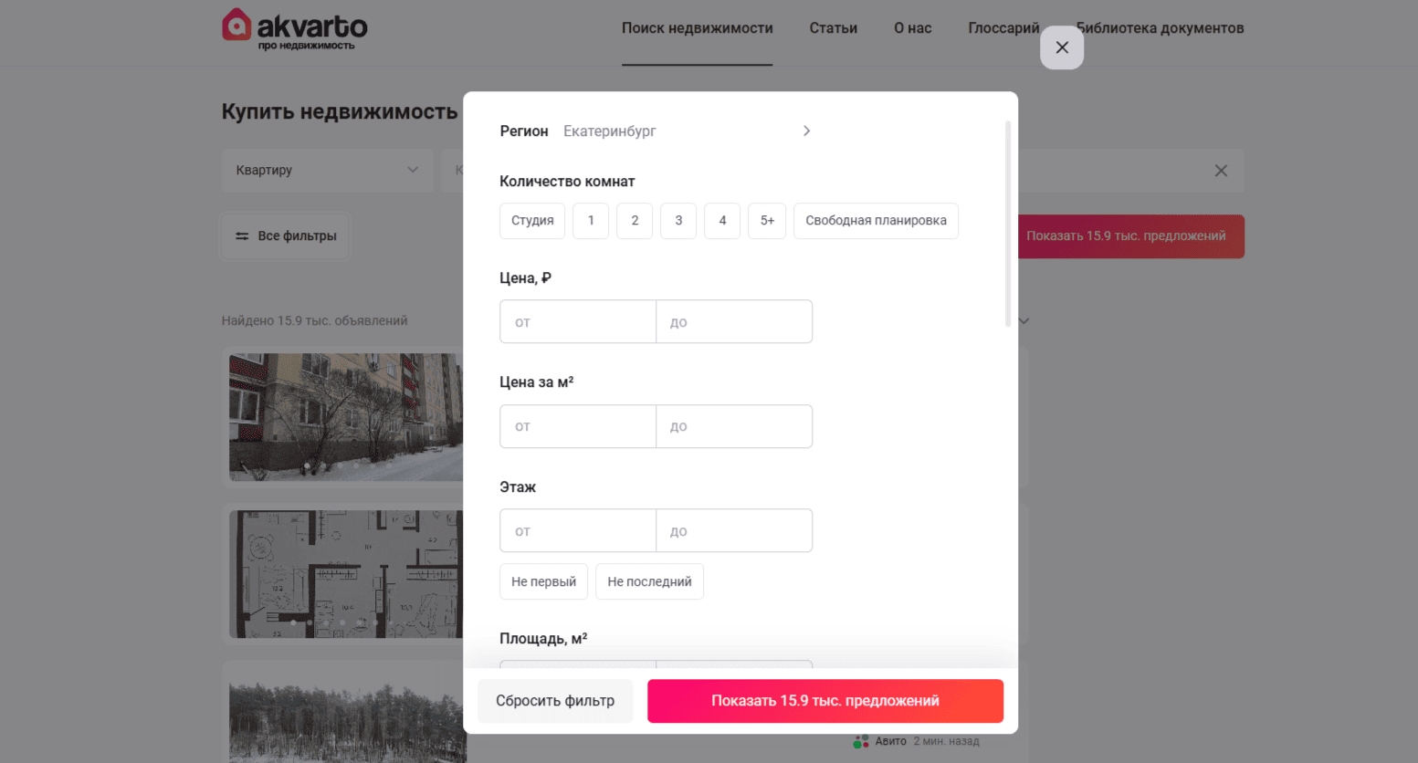Click the 2 мин. назад timestamp
Image resolution: width=1418 pixels, height=763 pixels.
[946, 741]
